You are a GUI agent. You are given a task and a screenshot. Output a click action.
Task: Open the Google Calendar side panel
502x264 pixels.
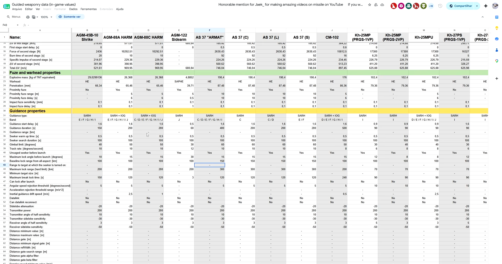coord(497,17)
